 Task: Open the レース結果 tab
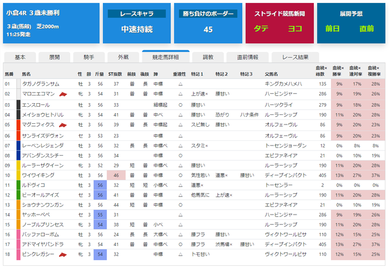click(x=295, y=57)
